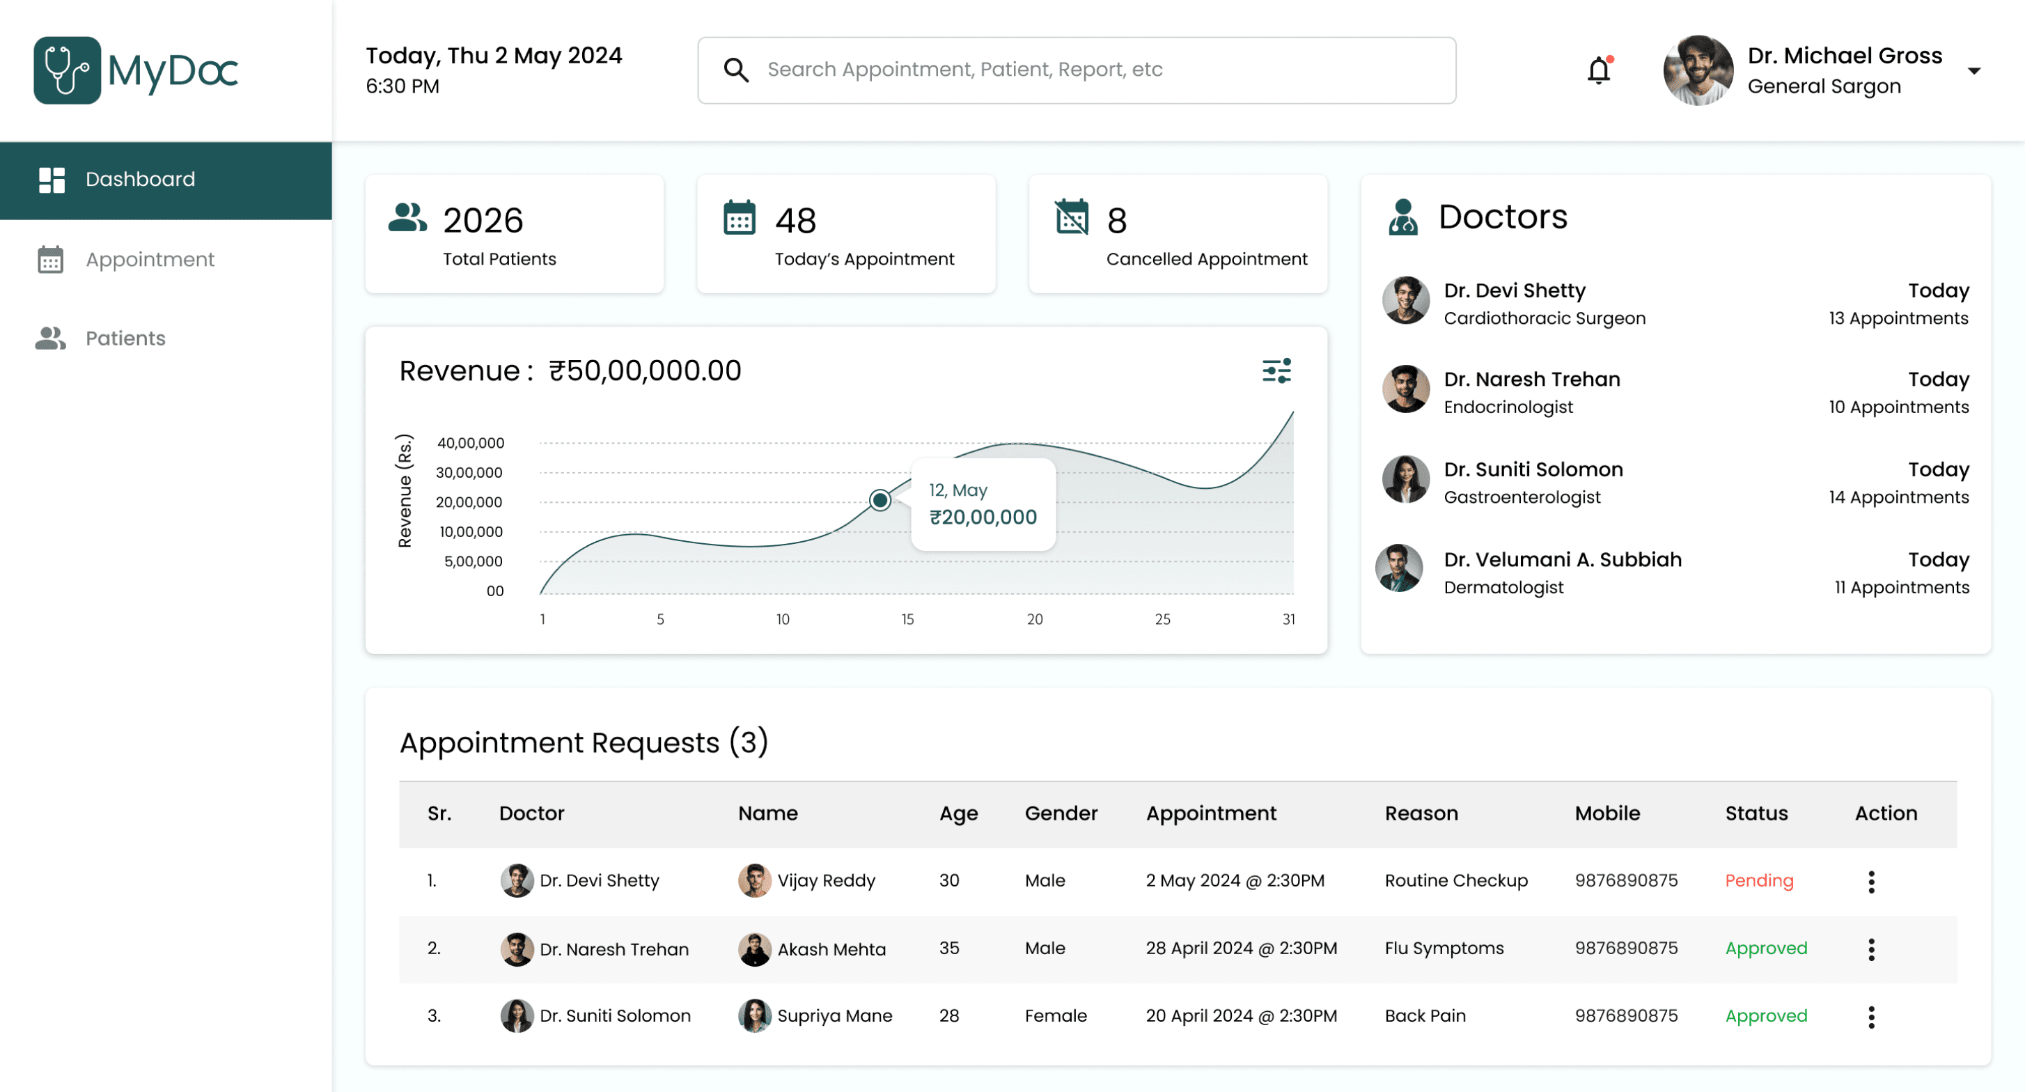
Task: Select Dr. Suniti Solomon in Doctors list
Action: point(1533,469)
